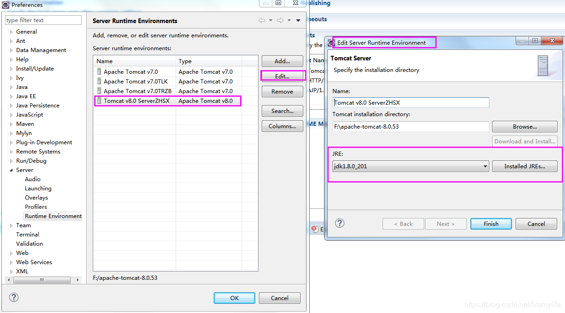The image size is (565, 313).
Task: Click OK in Preferences dialog
Action: (234, 298)
